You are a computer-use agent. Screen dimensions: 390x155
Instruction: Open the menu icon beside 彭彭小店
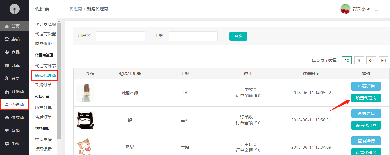tap(376, 9)
